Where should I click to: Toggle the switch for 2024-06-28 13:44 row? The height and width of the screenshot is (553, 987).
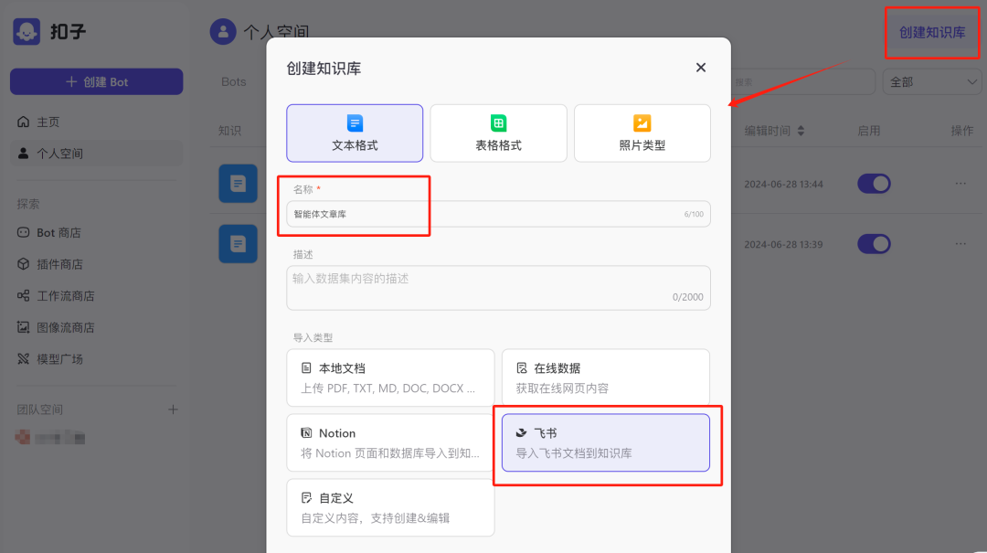point(874,184)
